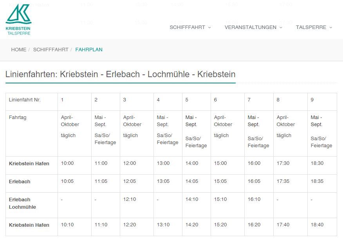The height and width of the screenshot is (242, 343).
Task: Click the column header for trip 9
Action: pyautogui.click(x=312, y=100)
